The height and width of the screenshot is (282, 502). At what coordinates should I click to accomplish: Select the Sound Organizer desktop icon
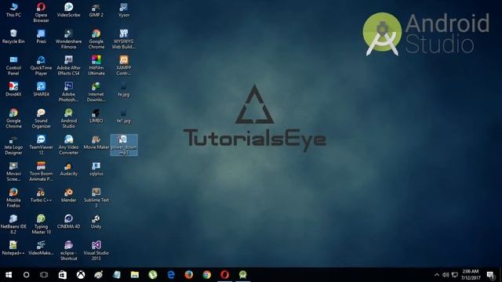[41, 118]
